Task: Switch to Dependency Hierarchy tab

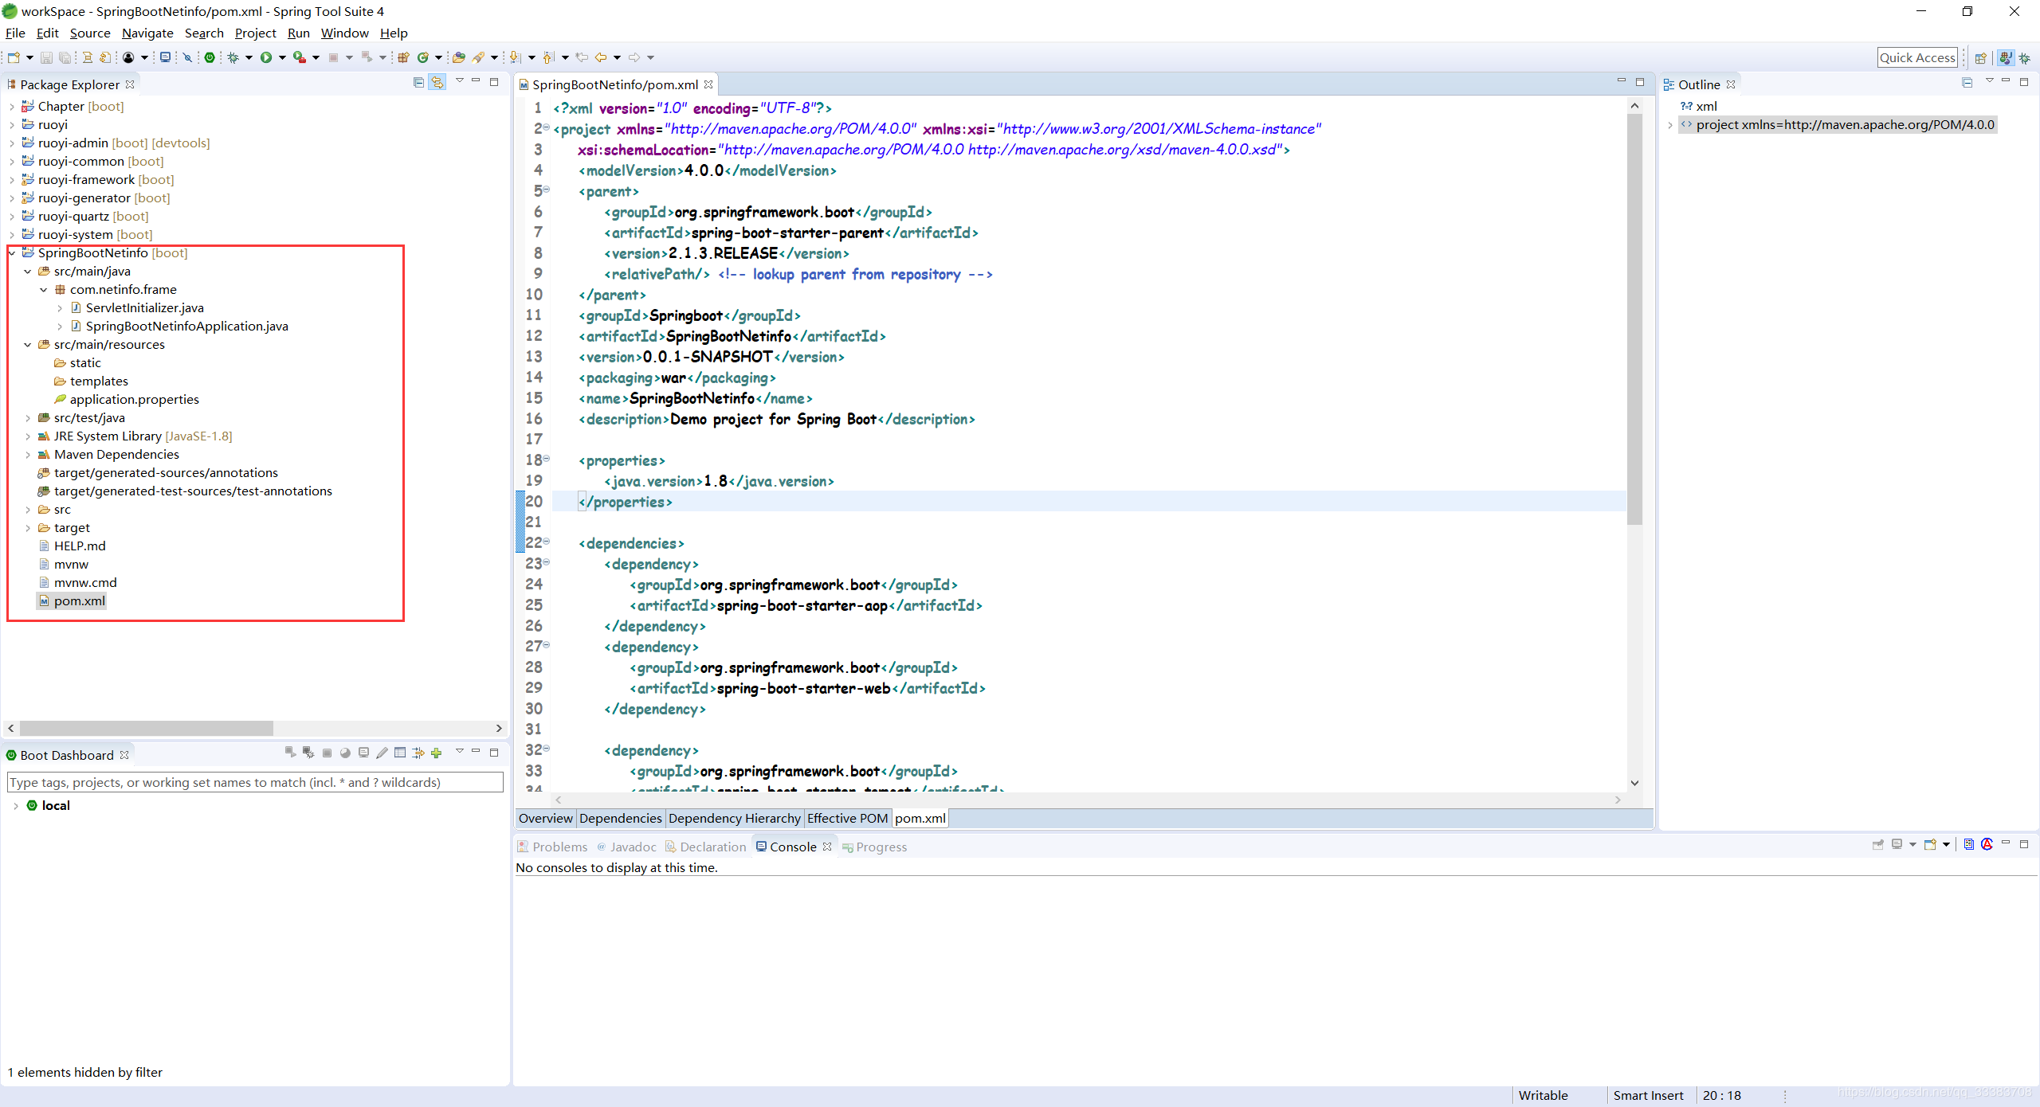Action: coord(734,818)
